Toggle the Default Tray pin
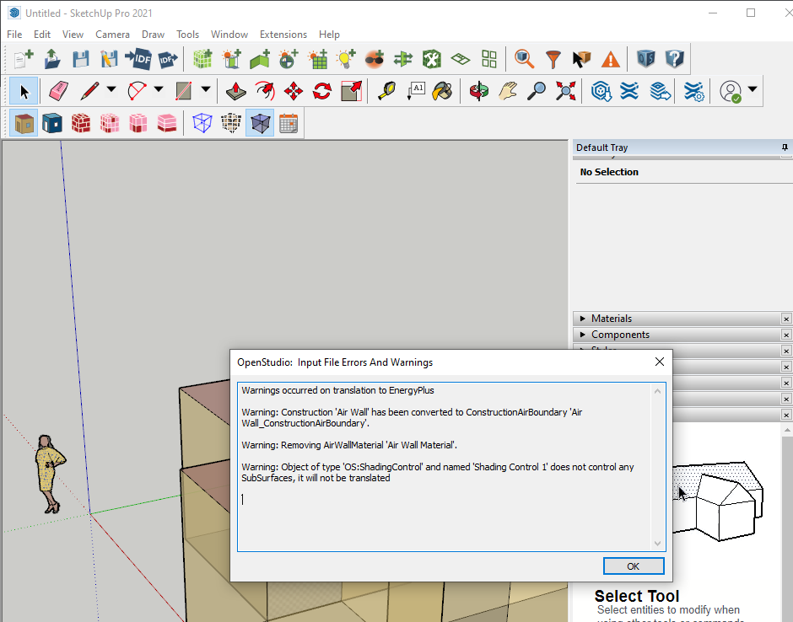This screenshot has width=793, height=622. click(x=785, y=147)
